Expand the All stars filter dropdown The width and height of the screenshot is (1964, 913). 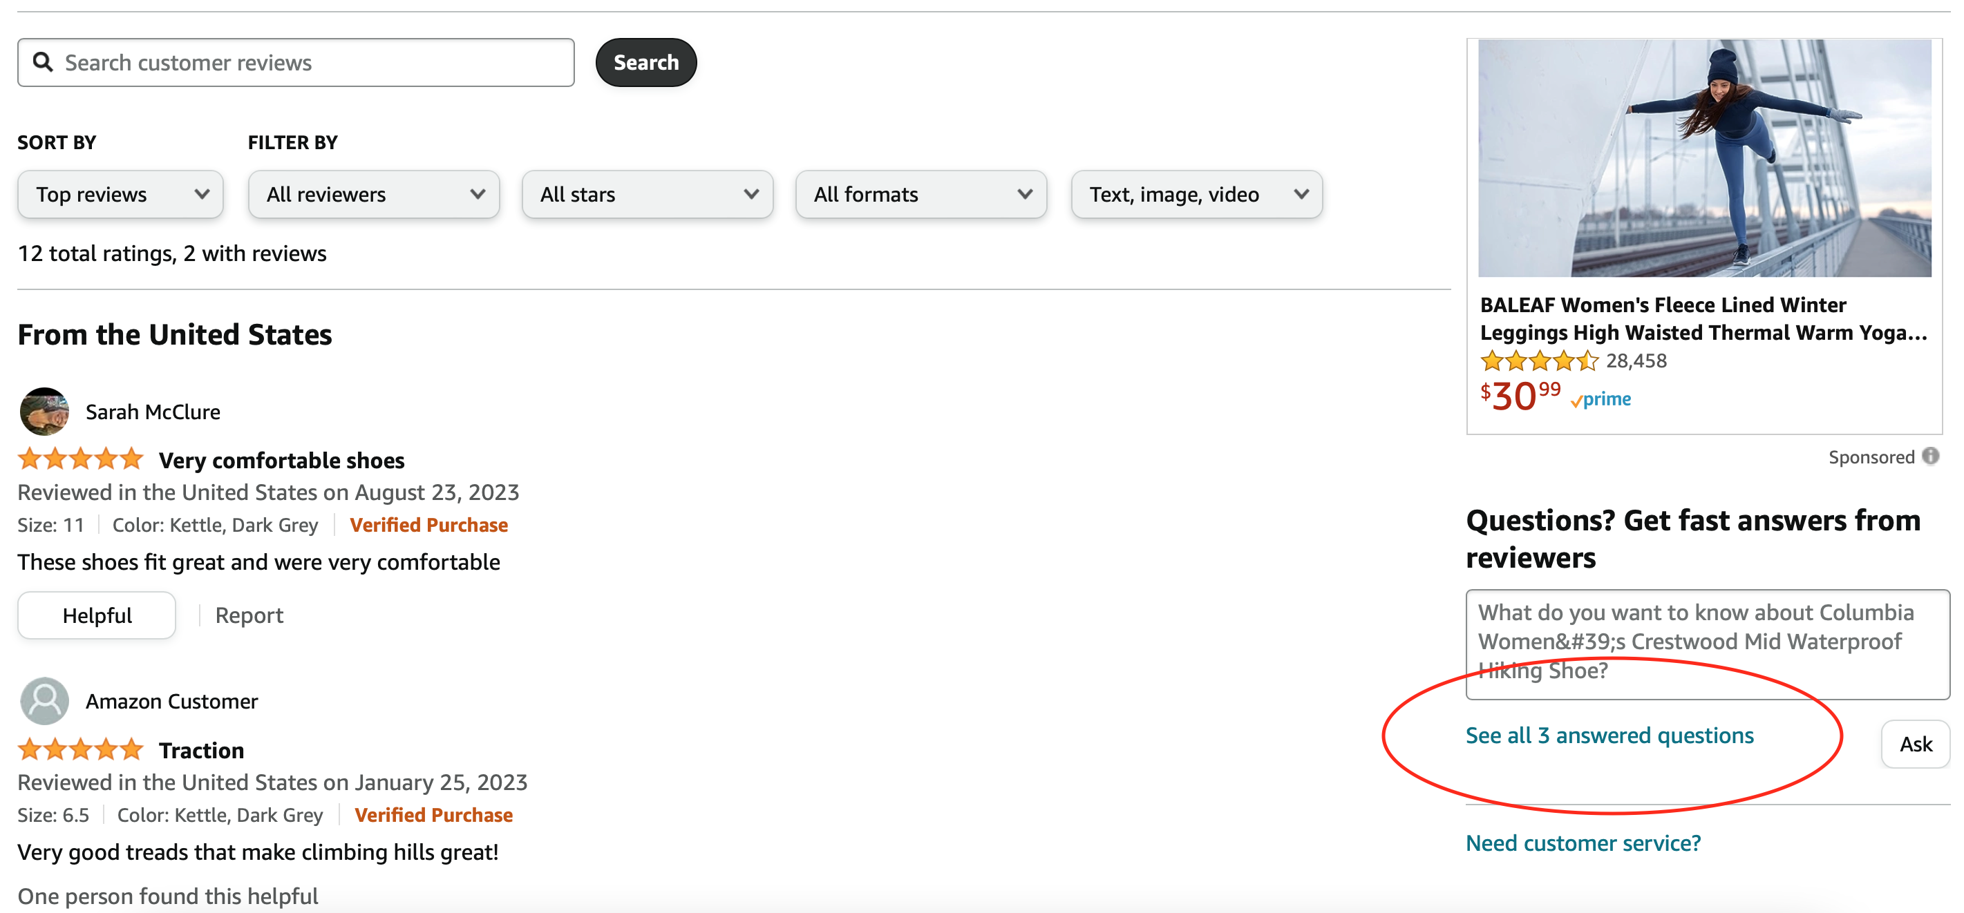[x=647, y=194]
